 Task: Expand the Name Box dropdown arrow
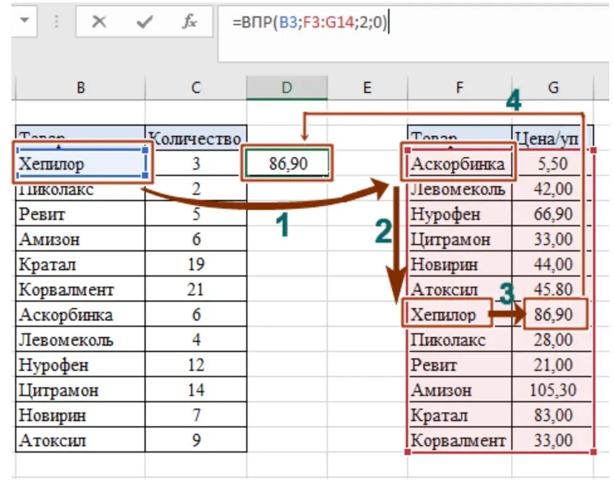[x=24, y=20]
